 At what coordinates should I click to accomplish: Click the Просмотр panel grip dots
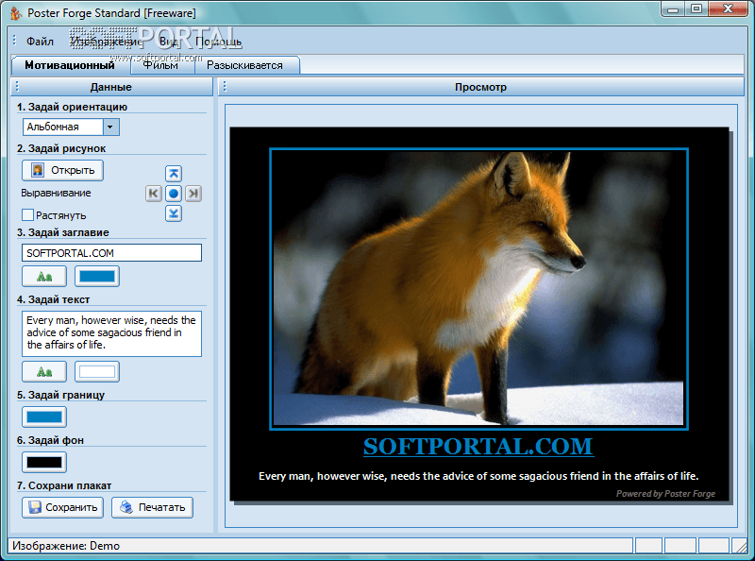(x=225, y=86)
